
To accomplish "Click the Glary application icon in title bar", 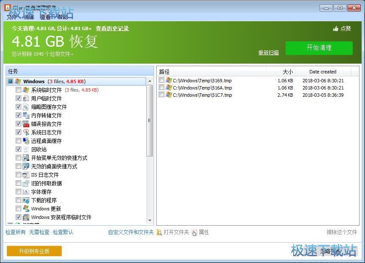I will click(8, 8).
